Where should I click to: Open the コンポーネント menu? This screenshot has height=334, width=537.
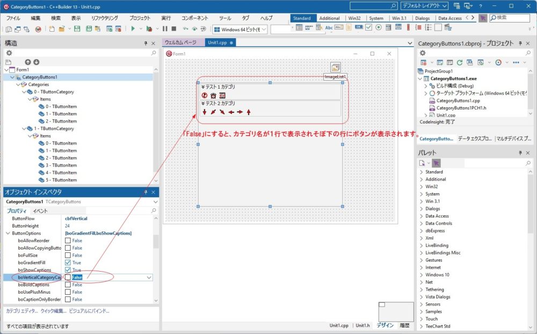click(194, 18)
